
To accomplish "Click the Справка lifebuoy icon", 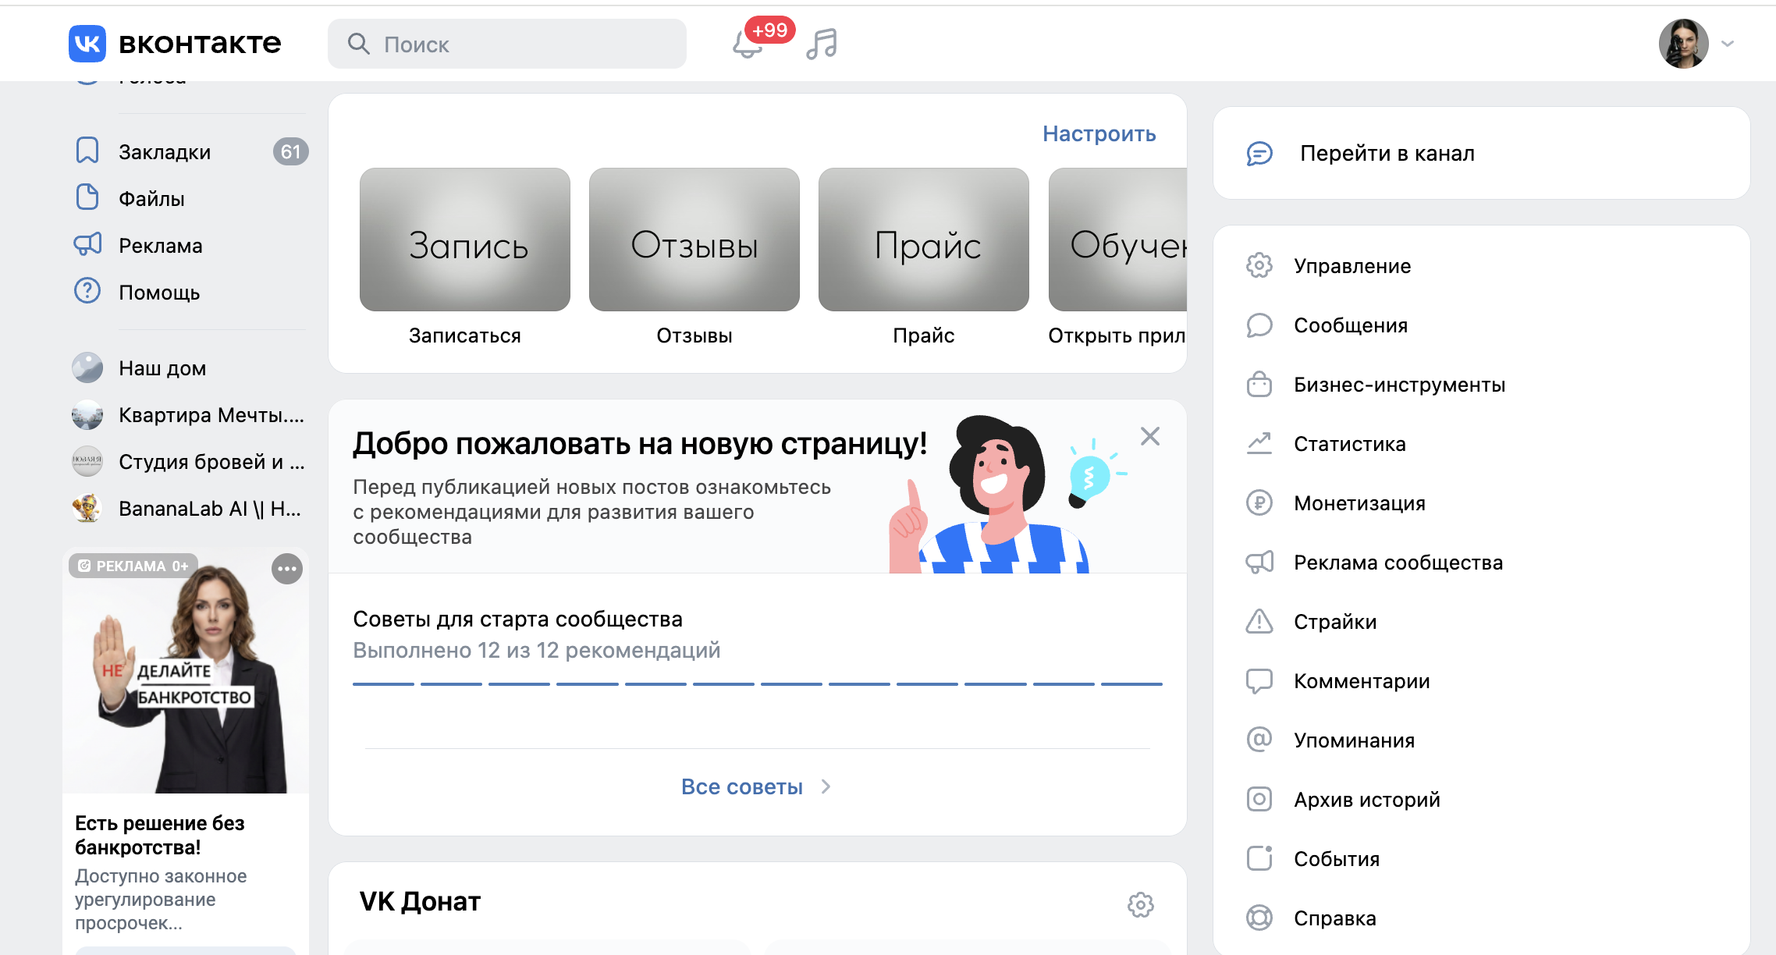I will tap(1259, 918).
